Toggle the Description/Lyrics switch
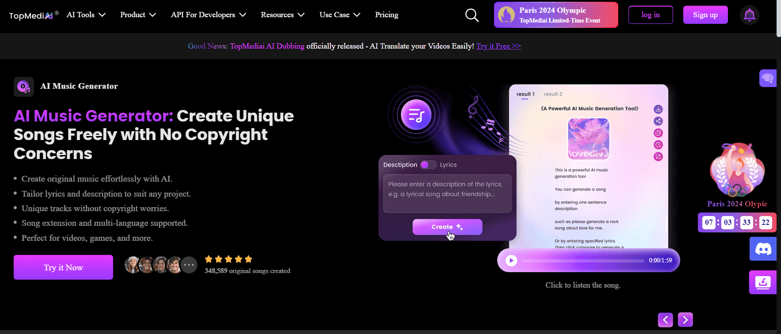 point(428,165)
